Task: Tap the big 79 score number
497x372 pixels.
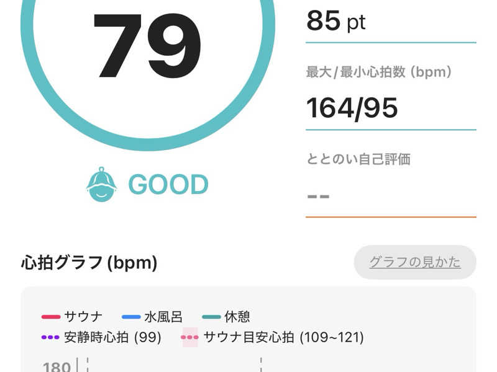Action: [x=147, y=45]
